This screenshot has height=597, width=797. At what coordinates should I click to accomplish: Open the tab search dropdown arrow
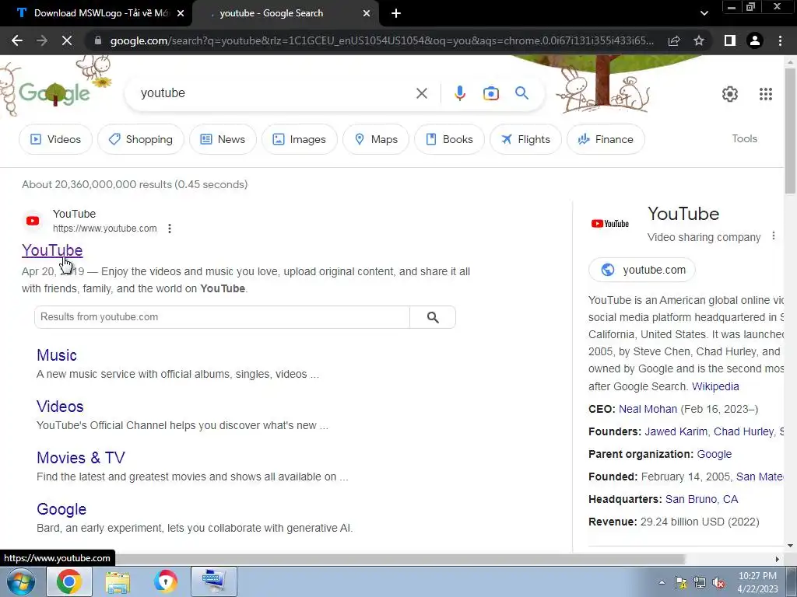[704, 13]
